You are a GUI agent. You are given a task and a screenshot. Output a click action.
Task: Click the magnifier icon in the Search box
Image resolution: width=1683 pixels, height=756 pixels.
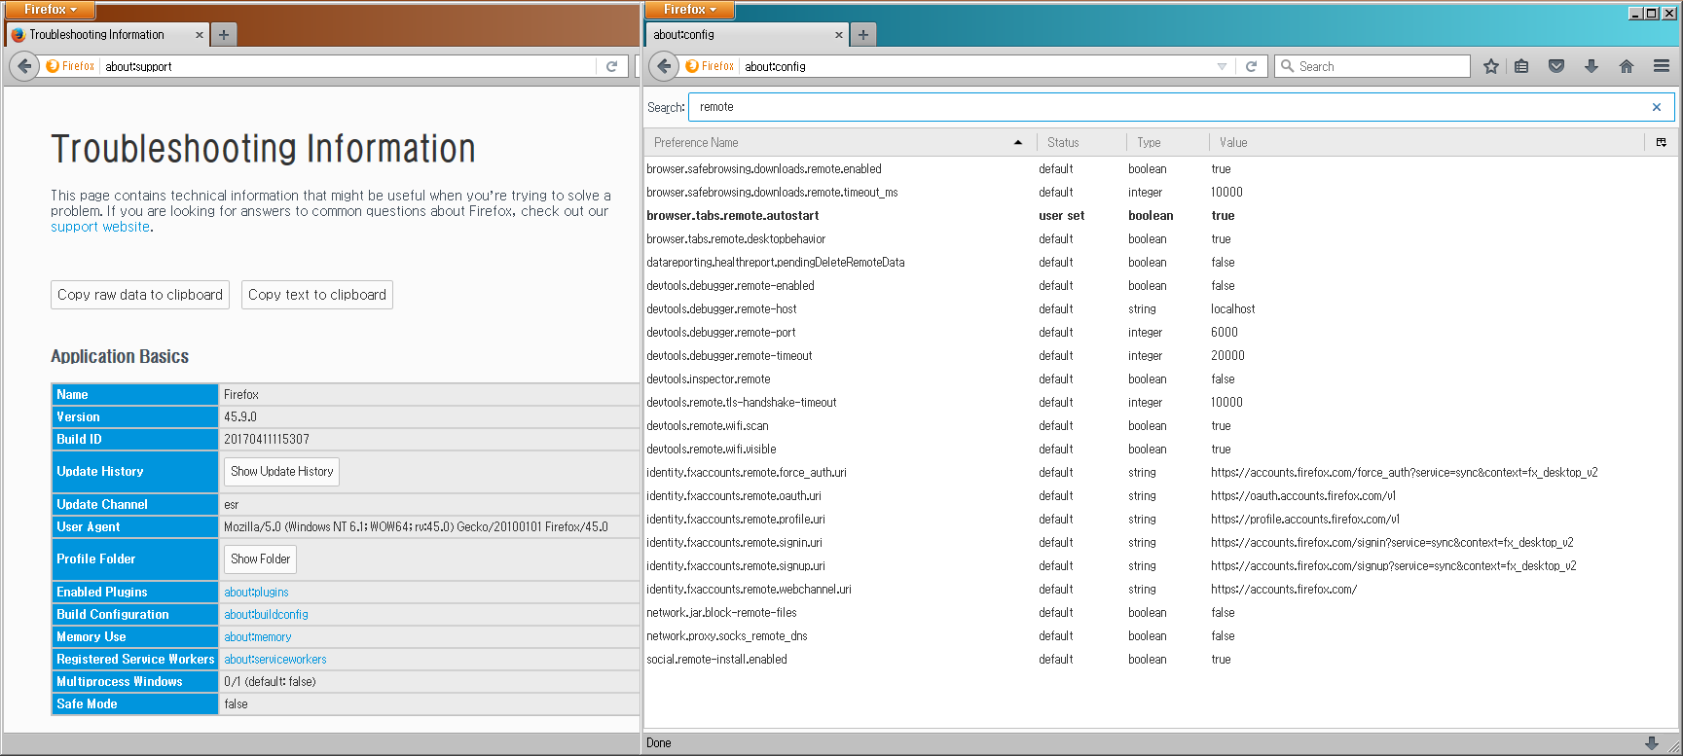[x=1288, y=66]
